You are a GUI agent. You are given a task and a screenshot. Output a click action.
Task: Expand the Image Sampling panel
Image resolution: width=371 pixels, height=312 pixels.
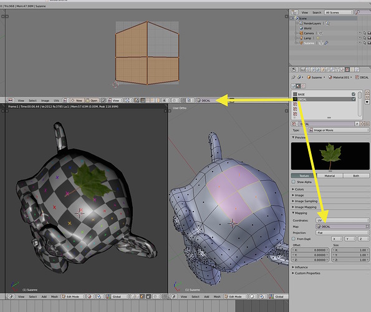click(x=305, y=201)
